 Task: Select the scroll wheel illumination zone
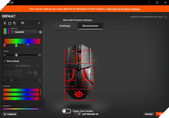[79, 57]
